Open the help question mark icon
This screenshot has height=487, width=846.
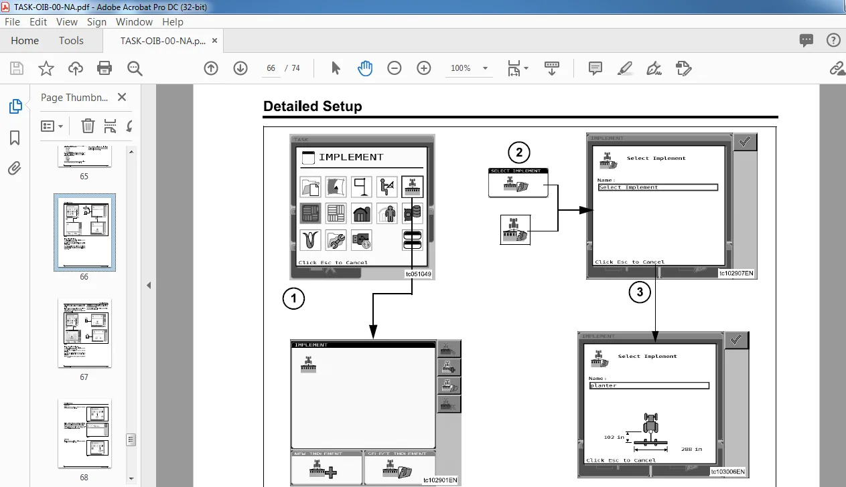pos(833,41)
